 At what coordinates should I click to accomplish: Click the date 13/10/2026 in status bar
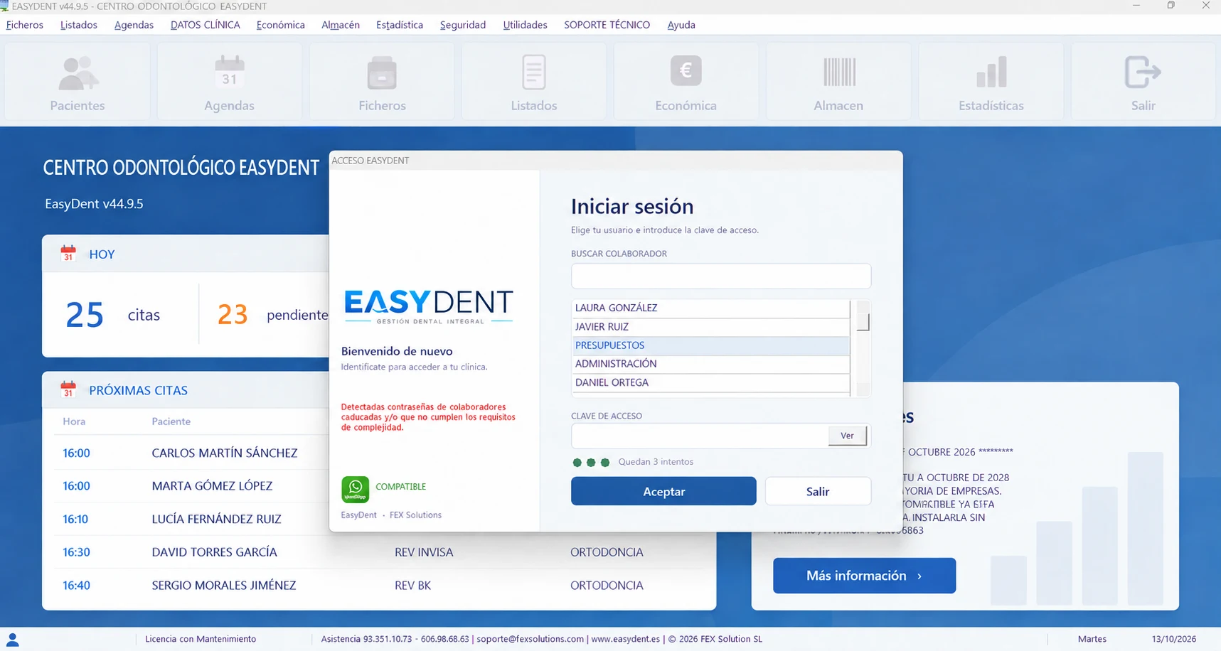coord(1174,639)
